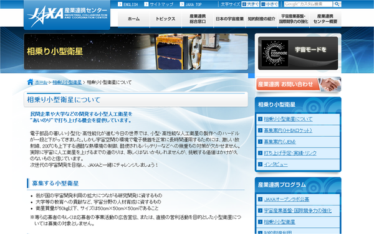Open 宇宙産業基盤・国際競争力の強化 navigation tab

[x=294, y=19]
